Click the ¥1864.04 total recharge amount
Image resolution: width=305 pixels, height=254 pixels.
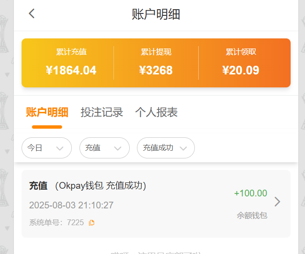point(71,71)
